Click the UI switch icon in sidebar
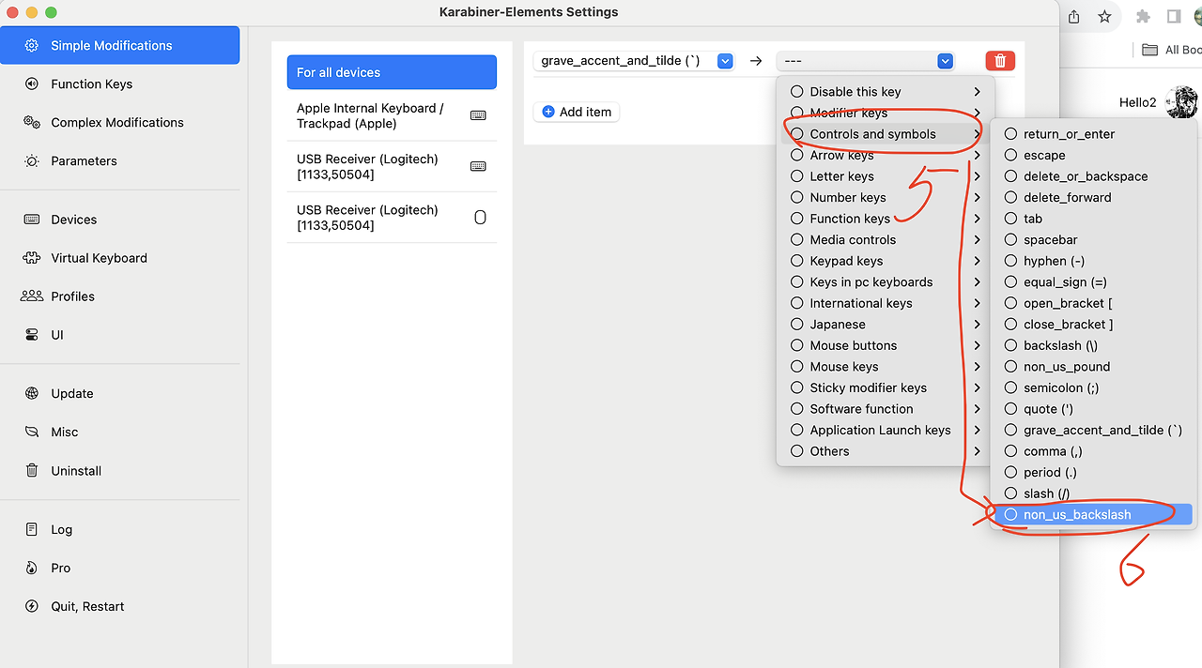The image size is (1202, 668). tap(32, 335)
